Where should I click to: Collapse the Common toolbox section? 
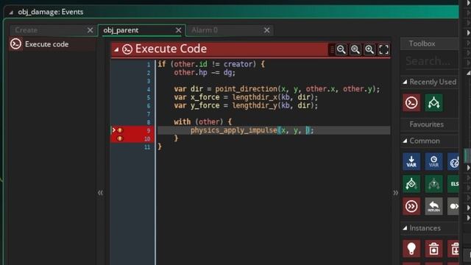click(x=405, y=141)
